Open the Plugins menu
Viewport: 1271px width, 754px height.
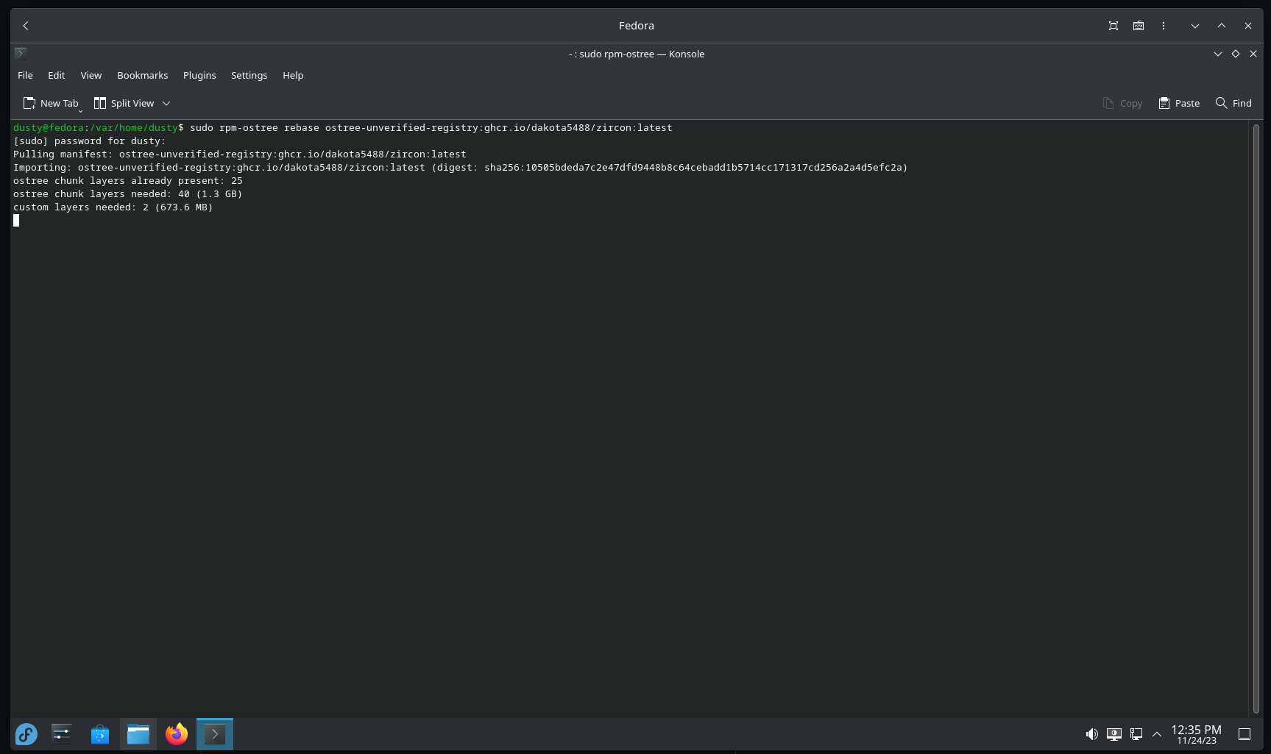point(199,75)
